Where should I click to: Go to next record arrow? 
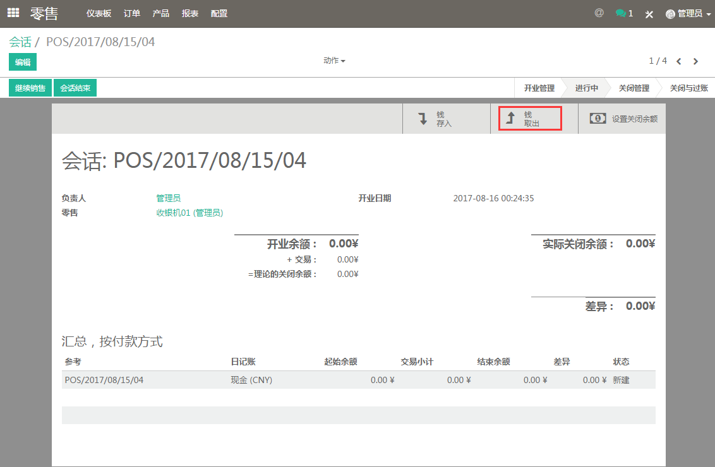[695, 61]
